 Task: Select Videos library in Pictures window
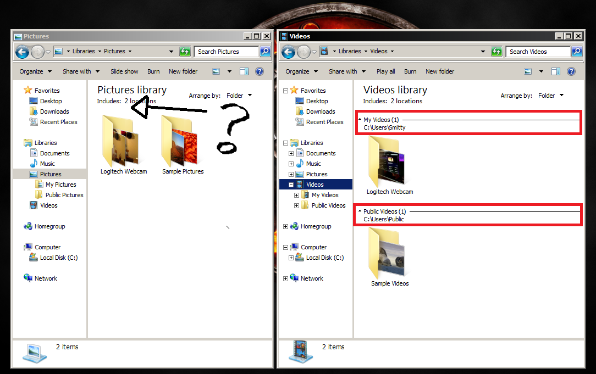pyautogui.click(x=48, y=205)
